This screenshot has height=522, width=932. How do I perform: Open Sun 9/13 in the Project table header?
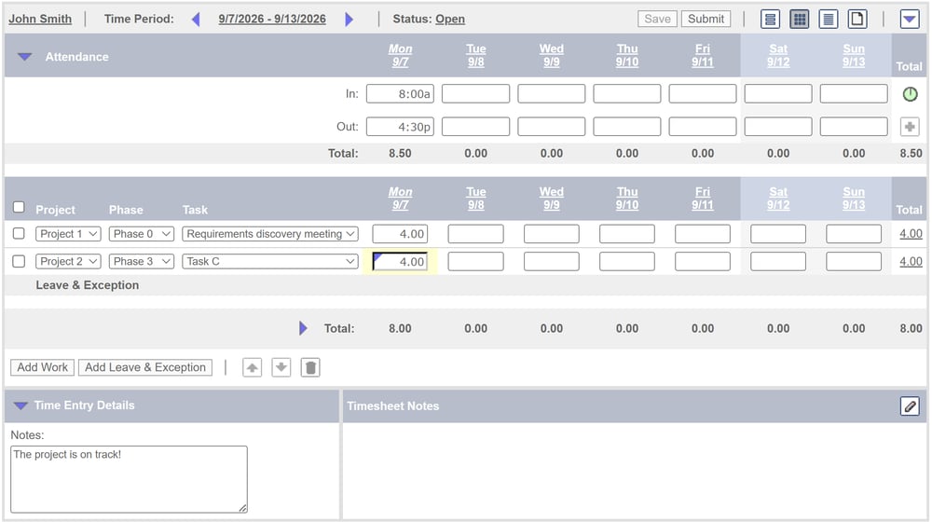854,199
